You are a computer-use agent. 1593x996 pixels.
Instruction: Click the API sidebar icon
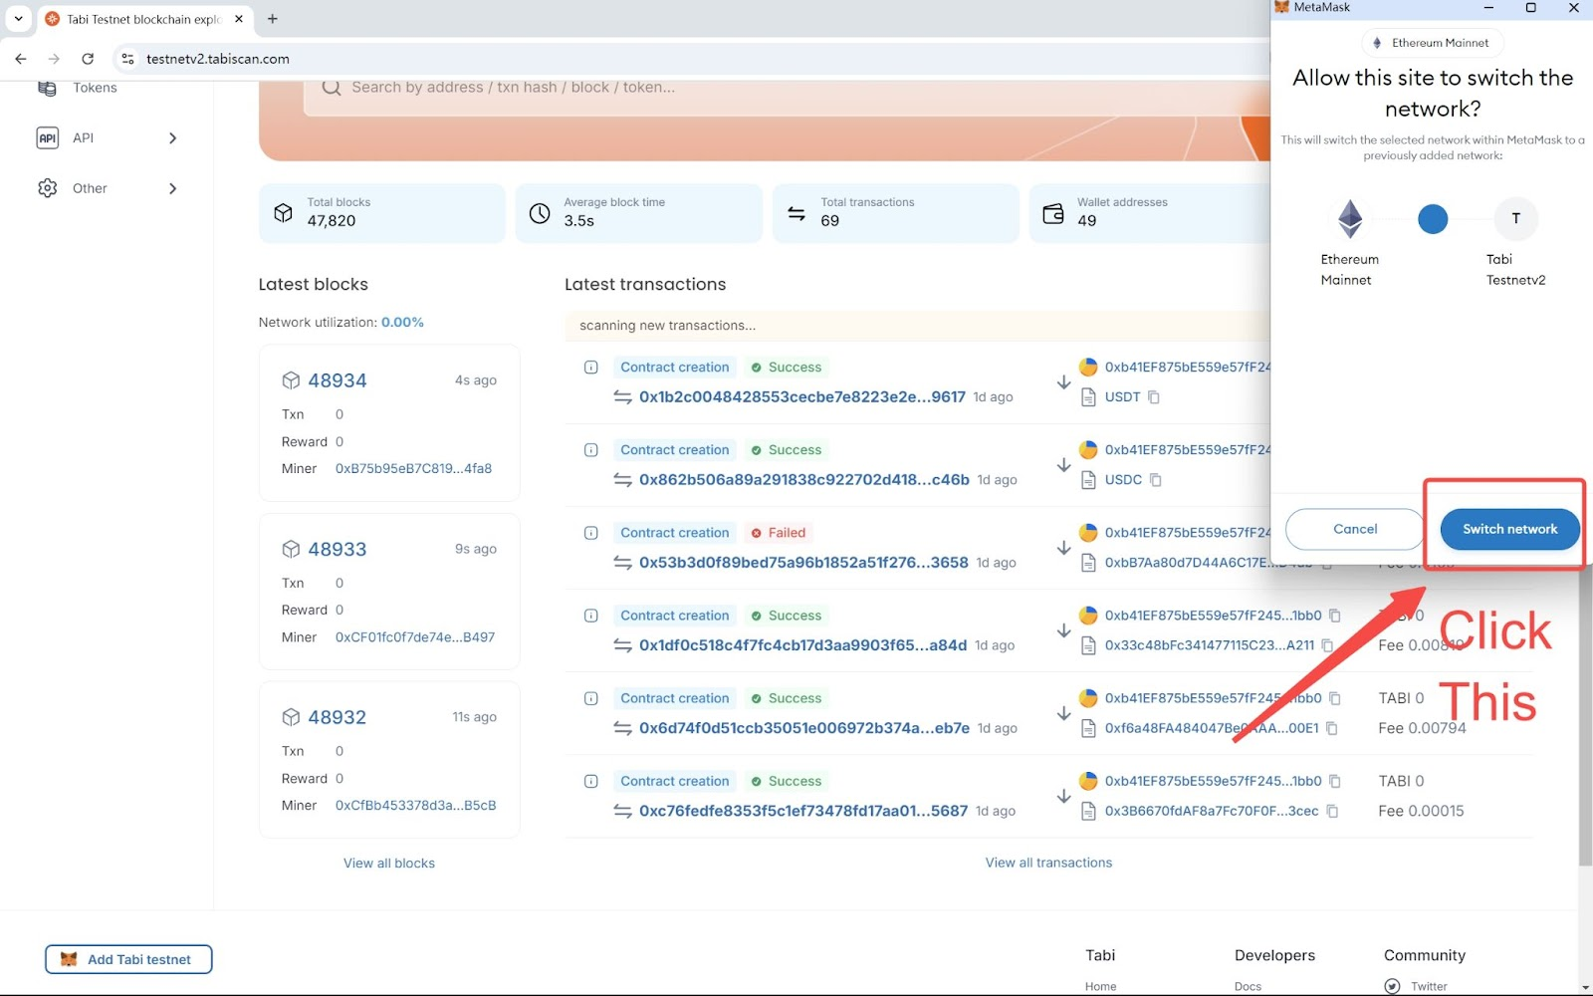pyautogui.click(x=48, y=137)
